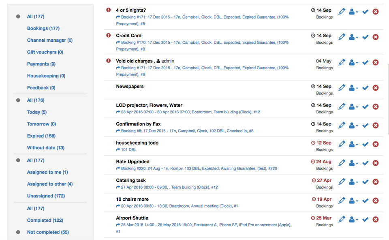Open the Booking #220 link under 'Rate Upgraded'
The height and width of the screenshot is (240, 389).
199,168
